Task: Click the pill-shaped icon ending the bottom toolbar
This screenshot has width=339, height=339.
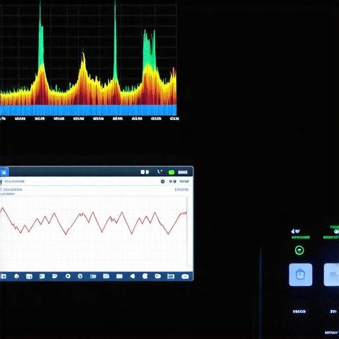Action: [185, 276]
